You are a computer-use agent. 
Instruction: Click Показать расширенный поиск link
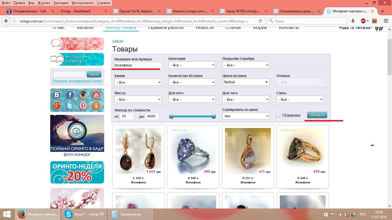[x=77, y=81]
